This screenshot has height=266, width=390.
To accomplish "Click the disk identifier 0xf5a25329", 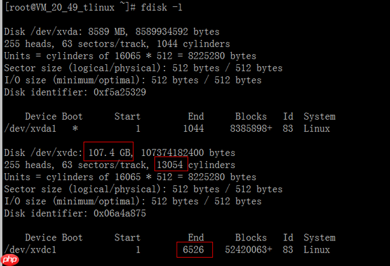I will [x=119, y=92].
